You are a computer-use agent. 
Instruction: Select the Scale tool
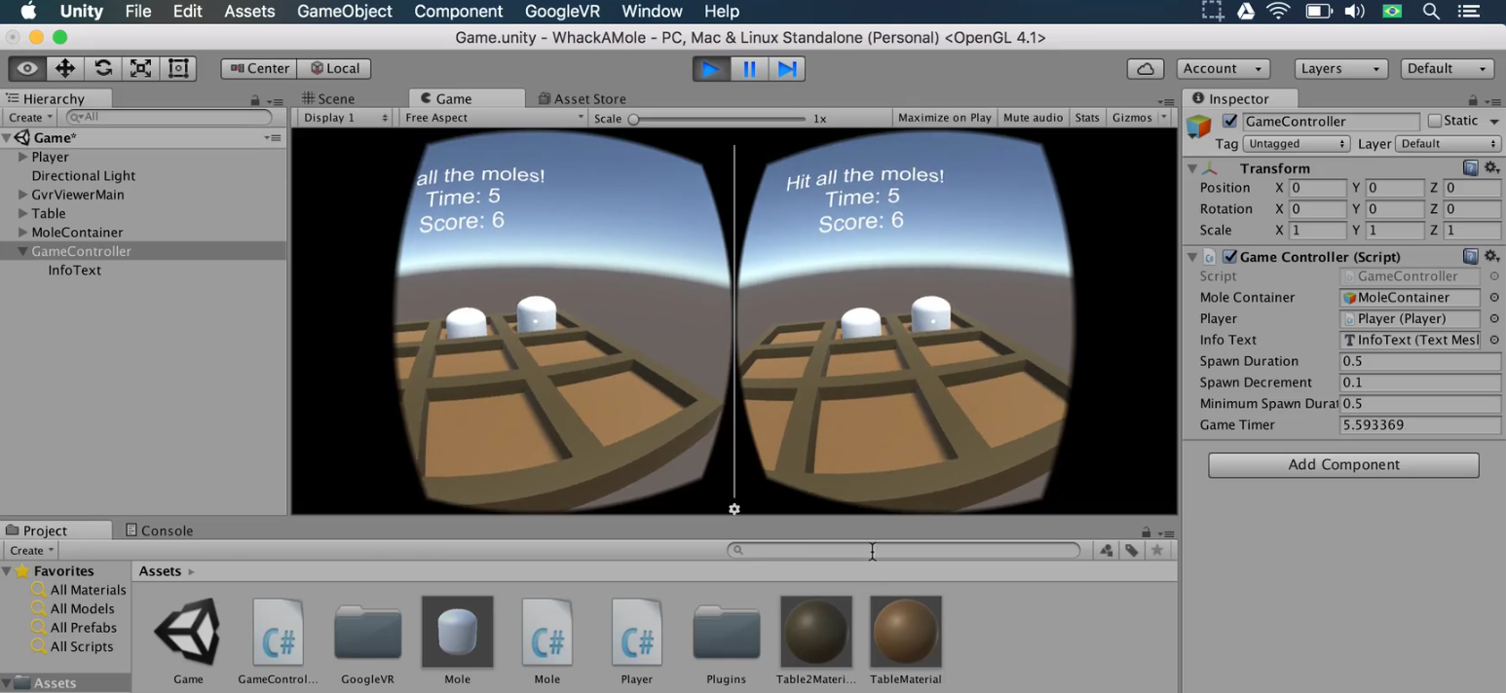coord(140,68)
